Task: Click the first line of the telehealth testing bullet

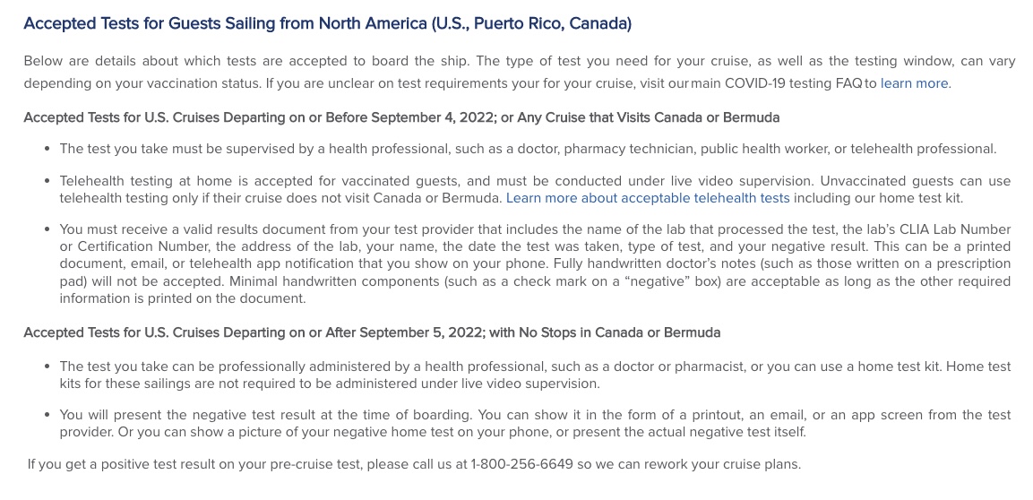Action: tap(535, 181)
